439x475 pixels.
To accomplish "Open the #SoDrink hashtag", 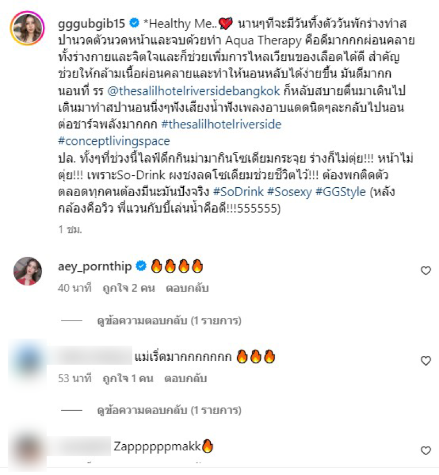I will point(238,192).
